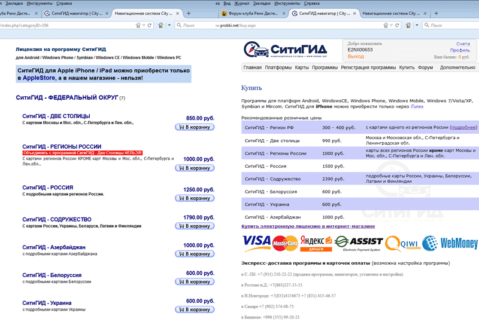This screenshot has width=479, height=328.
Task: Click the VISA payment logo
Action: (x=257, y=243)
